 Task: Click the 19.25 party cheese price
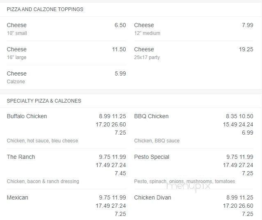tap(246, 49)
